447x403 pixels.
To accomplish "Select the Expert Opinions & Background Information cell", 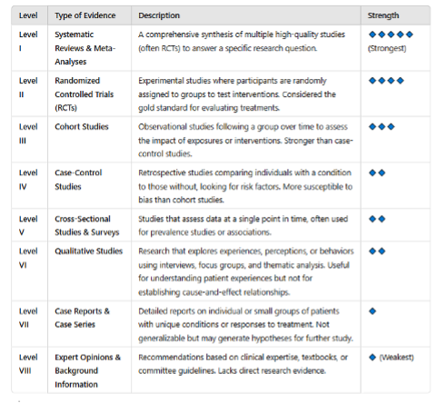I will point(87,370).
